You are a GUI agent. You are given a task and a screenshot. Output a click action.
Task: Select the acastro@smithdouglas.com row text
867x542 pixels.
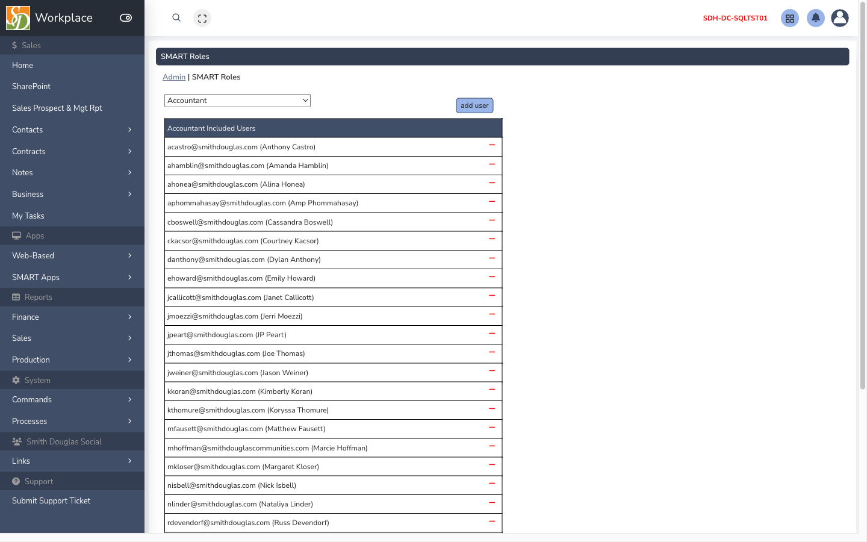241,147
